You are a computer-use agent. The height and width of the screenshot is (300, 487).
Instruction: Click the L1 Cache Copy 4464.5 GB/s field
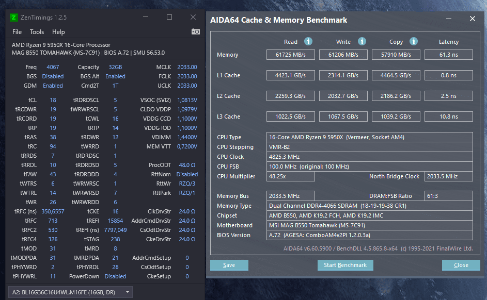point(396,75)
